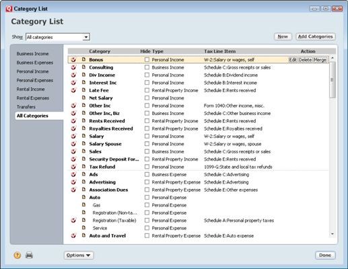Click the note icon beside Gas subcategory

(83, 204)
